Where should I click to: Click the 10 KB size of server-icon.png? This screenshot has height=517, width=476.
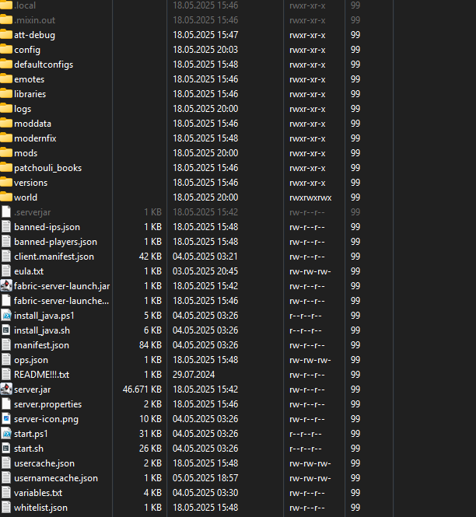pyautogui.click(x=150, y=419)
